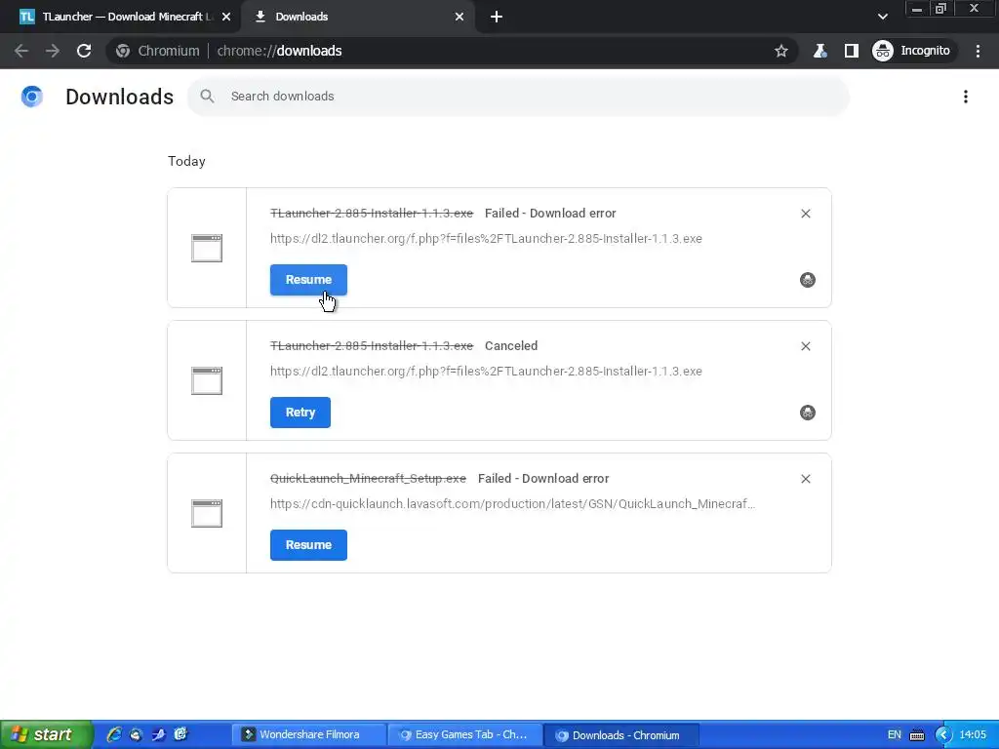Launch Internet Explorer from quick launch
The height and width of the screenshot is (749, 999).
pos(114,734)
